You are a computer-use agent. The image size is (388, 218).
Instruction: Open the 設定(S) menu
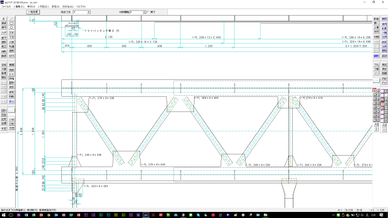(x=55, y=7)
